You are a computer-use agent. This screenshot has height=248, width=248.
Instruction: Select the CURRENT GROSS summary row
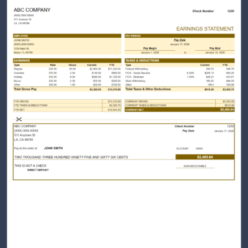180,101
